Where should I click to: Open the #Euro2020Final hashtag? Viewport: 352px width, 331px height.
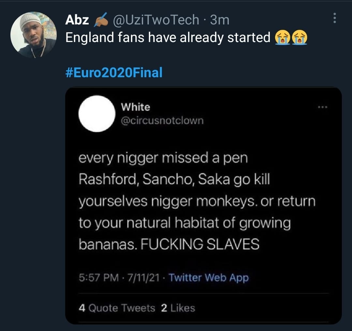114,72
